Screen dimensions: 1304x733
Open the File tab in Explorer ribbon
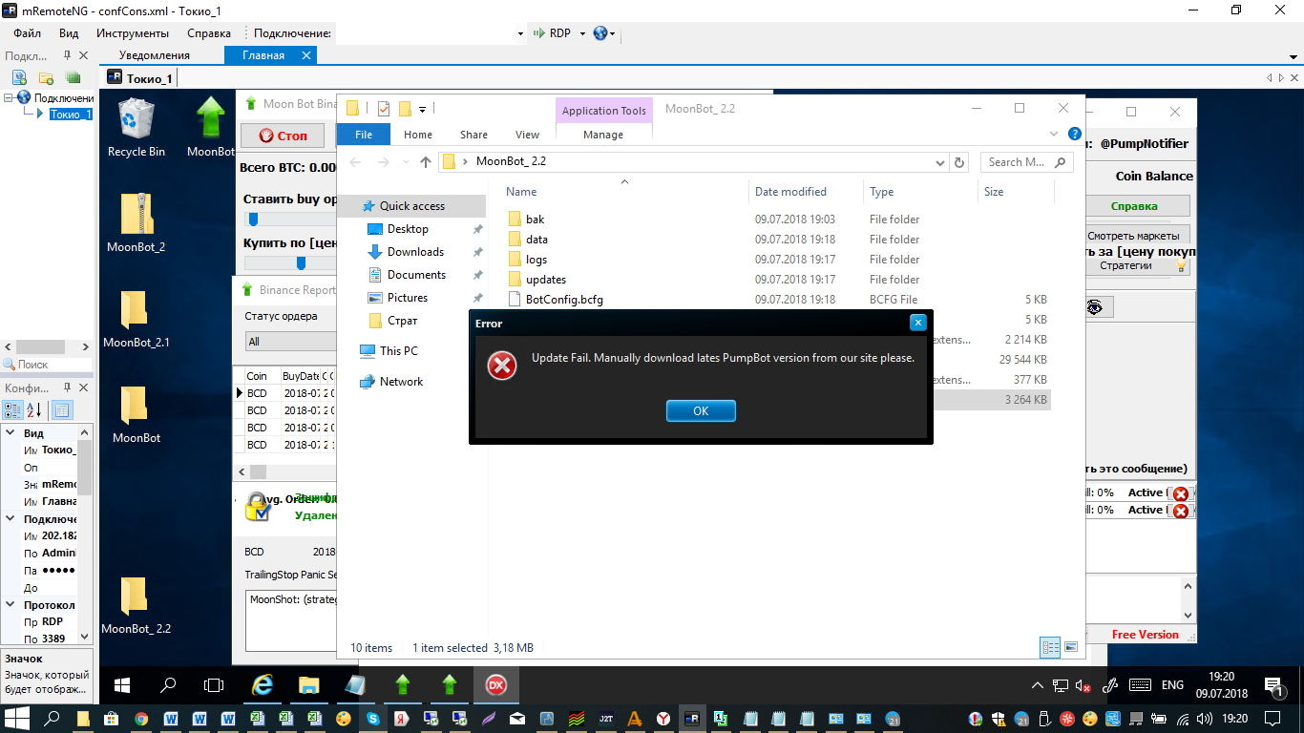[x=364, y=135]
